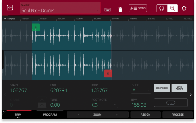The height and width of the screenshot is (123, 196).
Task: Click the keyboard icon next to sample name
Action: click(x=107, y=9)
